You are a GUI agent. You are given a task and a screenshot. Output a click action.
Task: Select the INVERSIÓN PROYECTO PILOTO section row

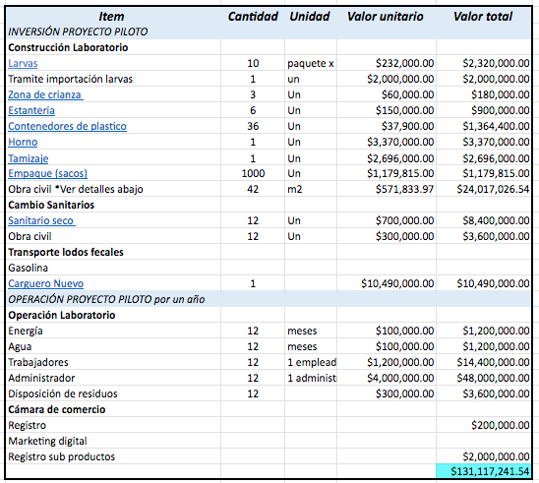pyautogui.click(x=269, y=31)
